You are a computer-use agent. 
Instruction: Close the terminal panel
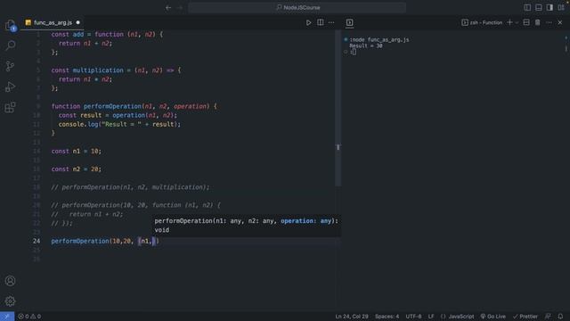tap(560, 22)
